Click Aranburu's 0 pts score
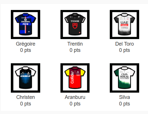148x114 pixels. 75,104
